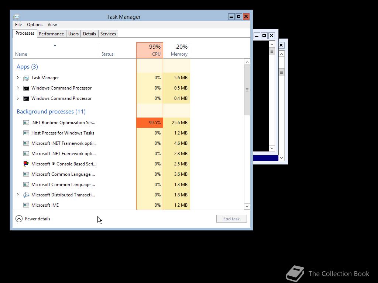
Task: Click scroll up arrow in middle background window
Action: point(272,45)
